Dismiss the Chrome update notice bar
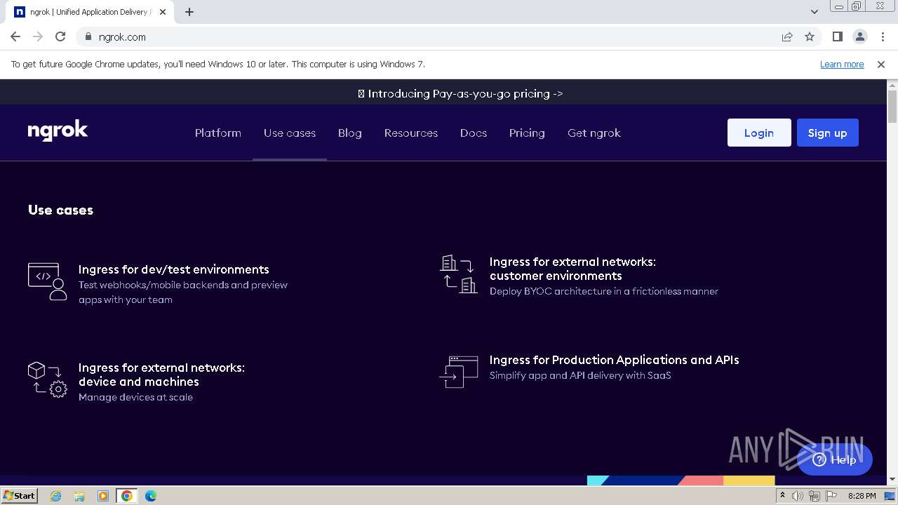The width and height of the screenshot is (898, 505). point(881,64)
